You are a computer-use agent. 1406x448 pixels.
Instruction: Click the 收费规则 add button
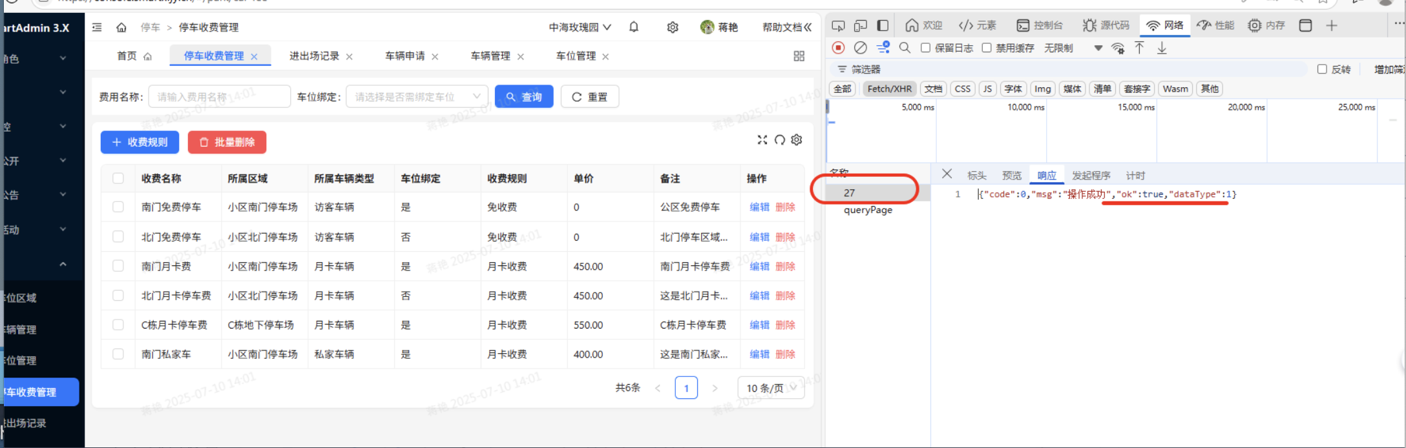[x=140, y=142]
